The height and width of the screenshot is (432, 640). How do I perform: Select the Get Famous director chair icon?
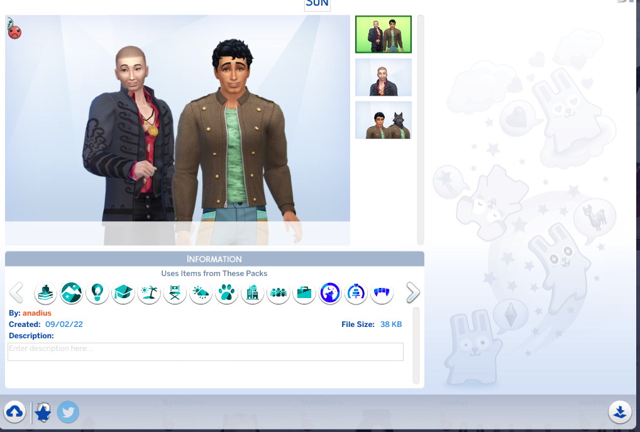[175, 293]
